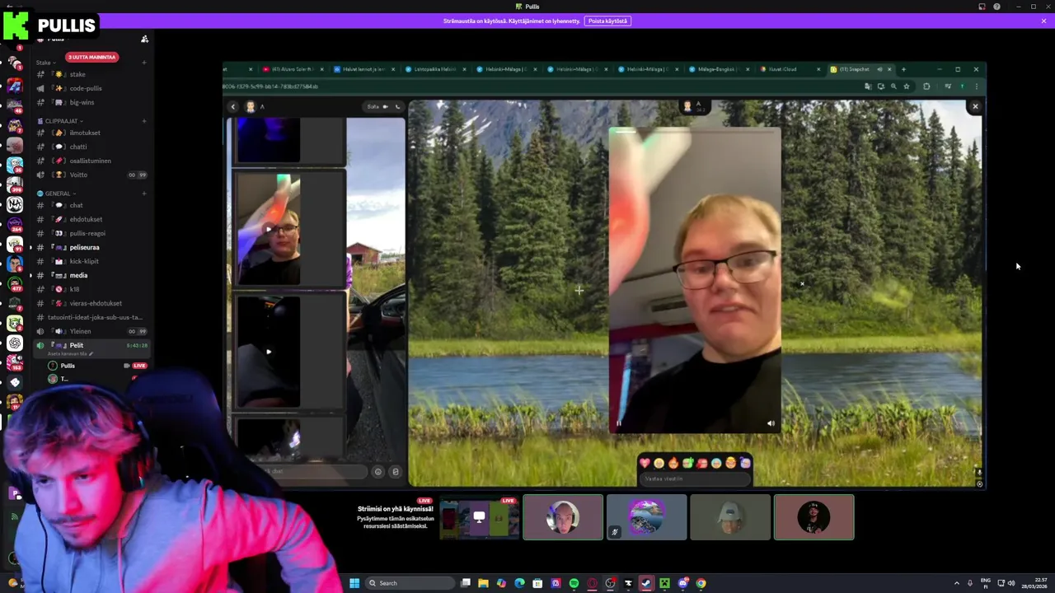Switch to the Lentopaikka Helsinki browser tab
Viewport: 1055px width, 593px height.
pos(434,69)
